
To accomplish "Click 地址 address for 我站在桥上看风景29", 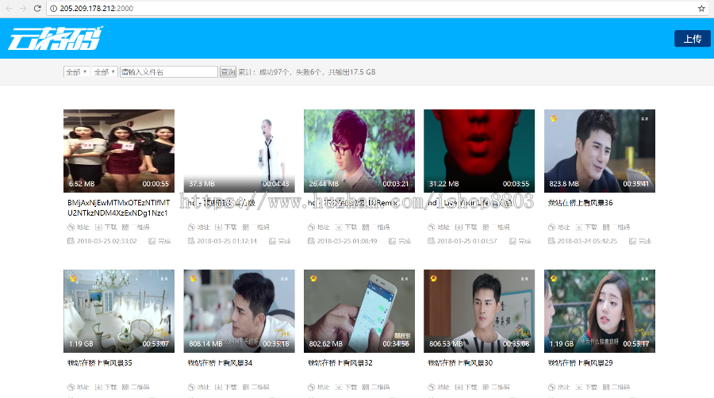I will click(559, 387).
